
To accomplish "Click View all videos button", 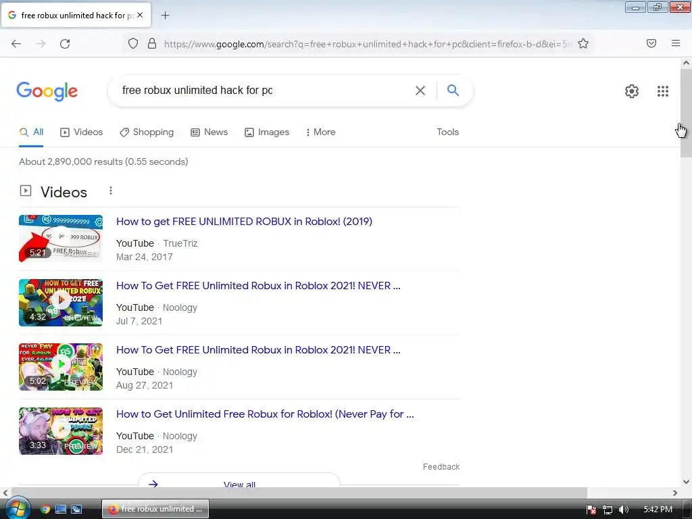I will coord(239,481).
